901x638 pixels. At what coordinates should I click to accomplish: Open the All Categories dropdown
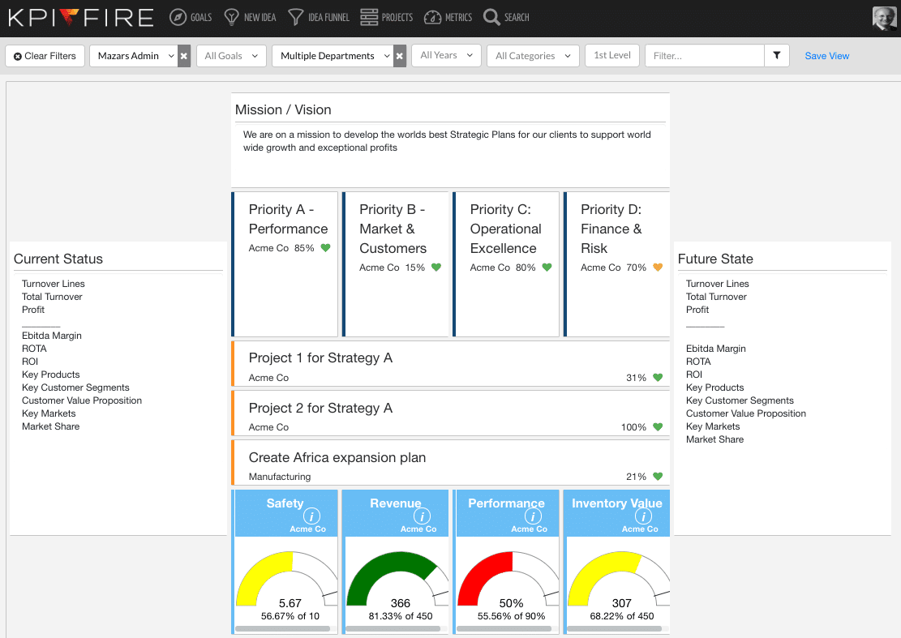(533, 56)
